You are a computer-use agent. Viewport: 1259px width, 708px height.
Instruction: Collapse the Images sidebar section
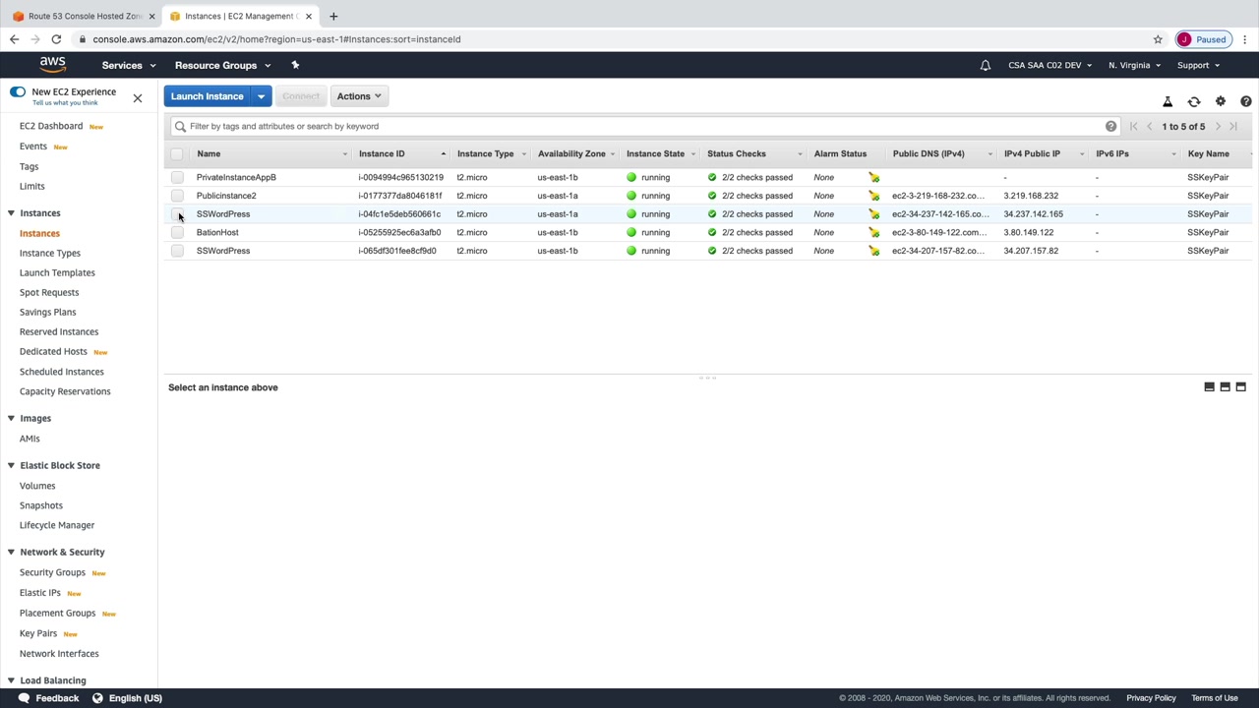click(x=11, y=418)
